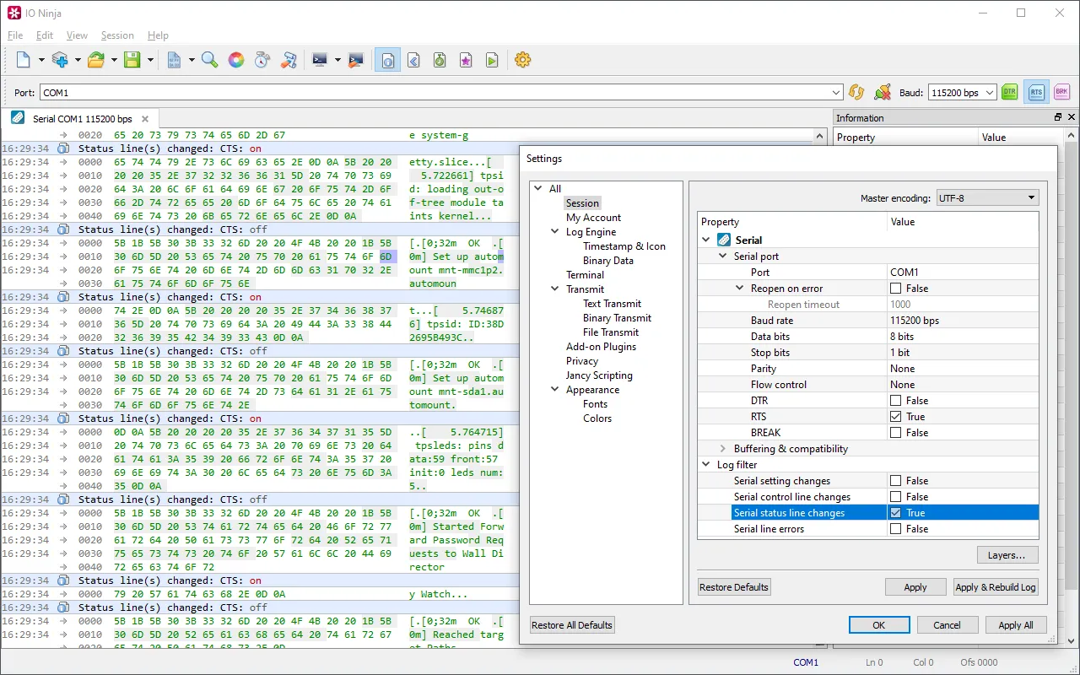Toggle the DTR line button
Viewport: 1080px width, 675px height.
coord(1010,93)
